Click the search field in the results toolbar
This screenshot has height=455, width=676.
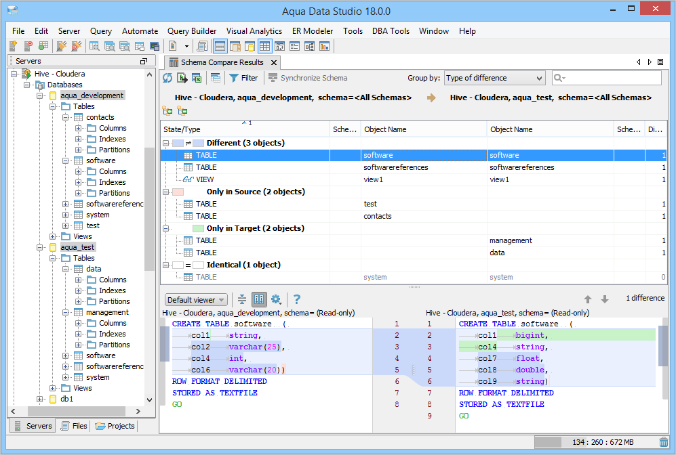(x=607, y=78)
